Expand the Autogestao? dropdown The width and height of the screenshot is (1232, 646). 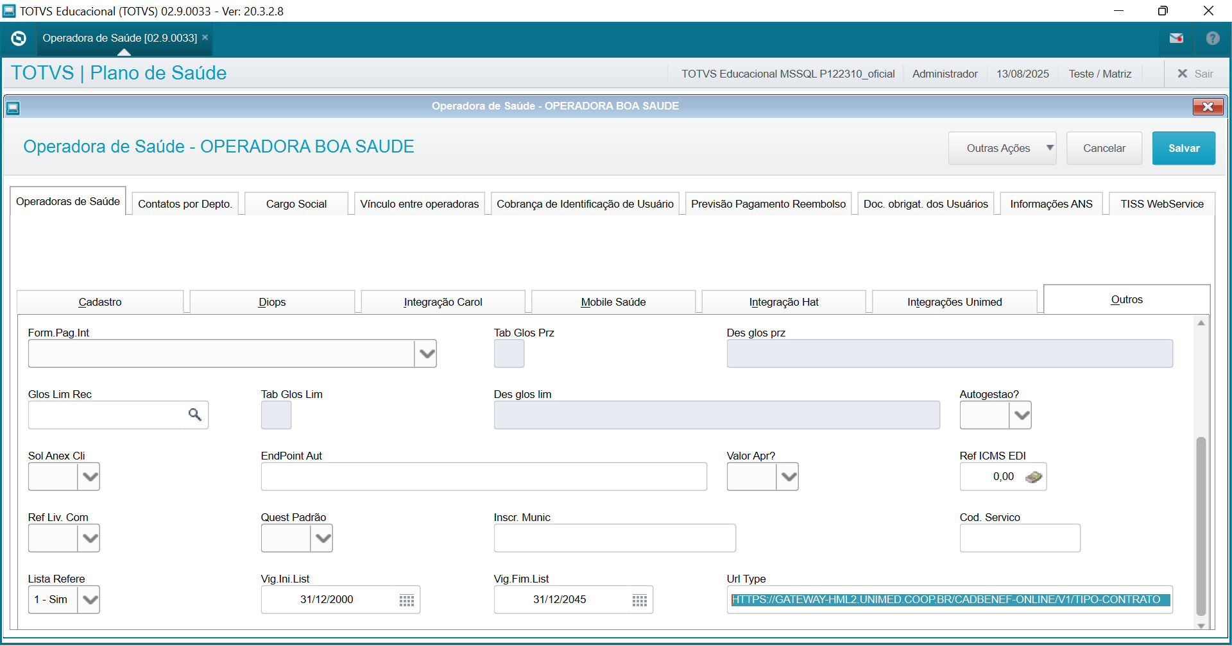pyautogui.click(x=1021, y=415)
